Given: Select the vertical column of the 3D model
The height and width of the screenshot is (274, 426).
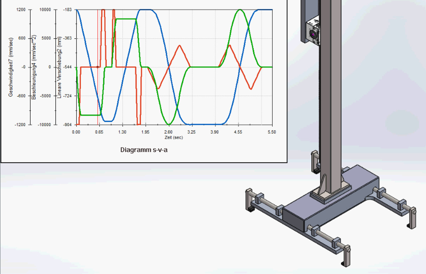Looking at the screenshot, I should [x=331, y=100].
